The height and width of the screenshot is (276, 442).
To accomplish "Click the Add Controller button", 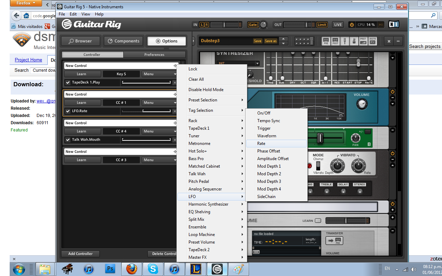I will pos(80,254).
